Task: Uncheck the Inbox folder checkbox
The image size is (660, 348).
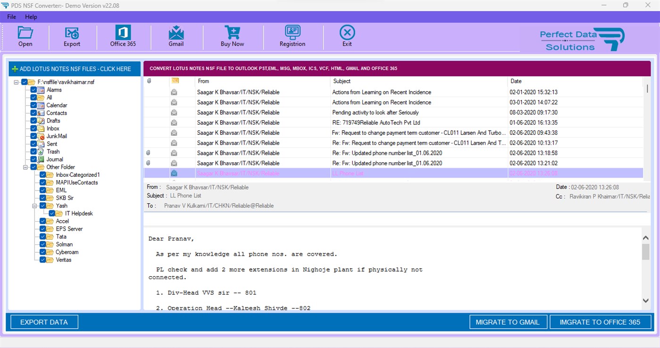Action: point(33,128)
